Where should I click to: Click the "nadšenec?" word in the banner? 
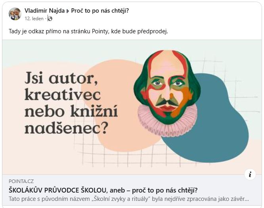coord(66,129)
